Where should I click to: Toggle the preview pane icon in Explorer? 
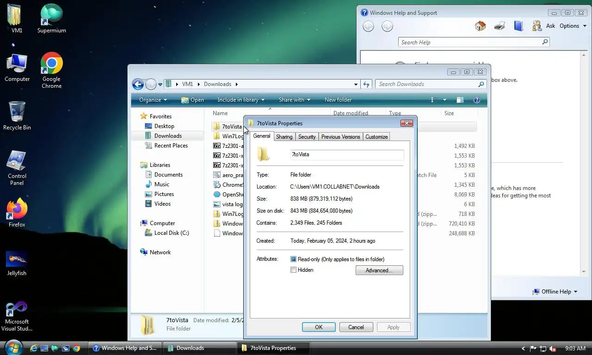pos(460,100)
